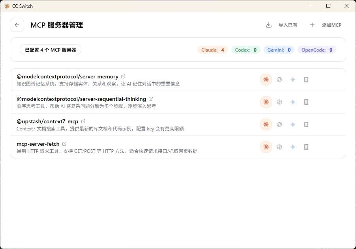Click the Codex: 0 count badge
This screenshot has height=249, width=356.
[x=246, y=50]
